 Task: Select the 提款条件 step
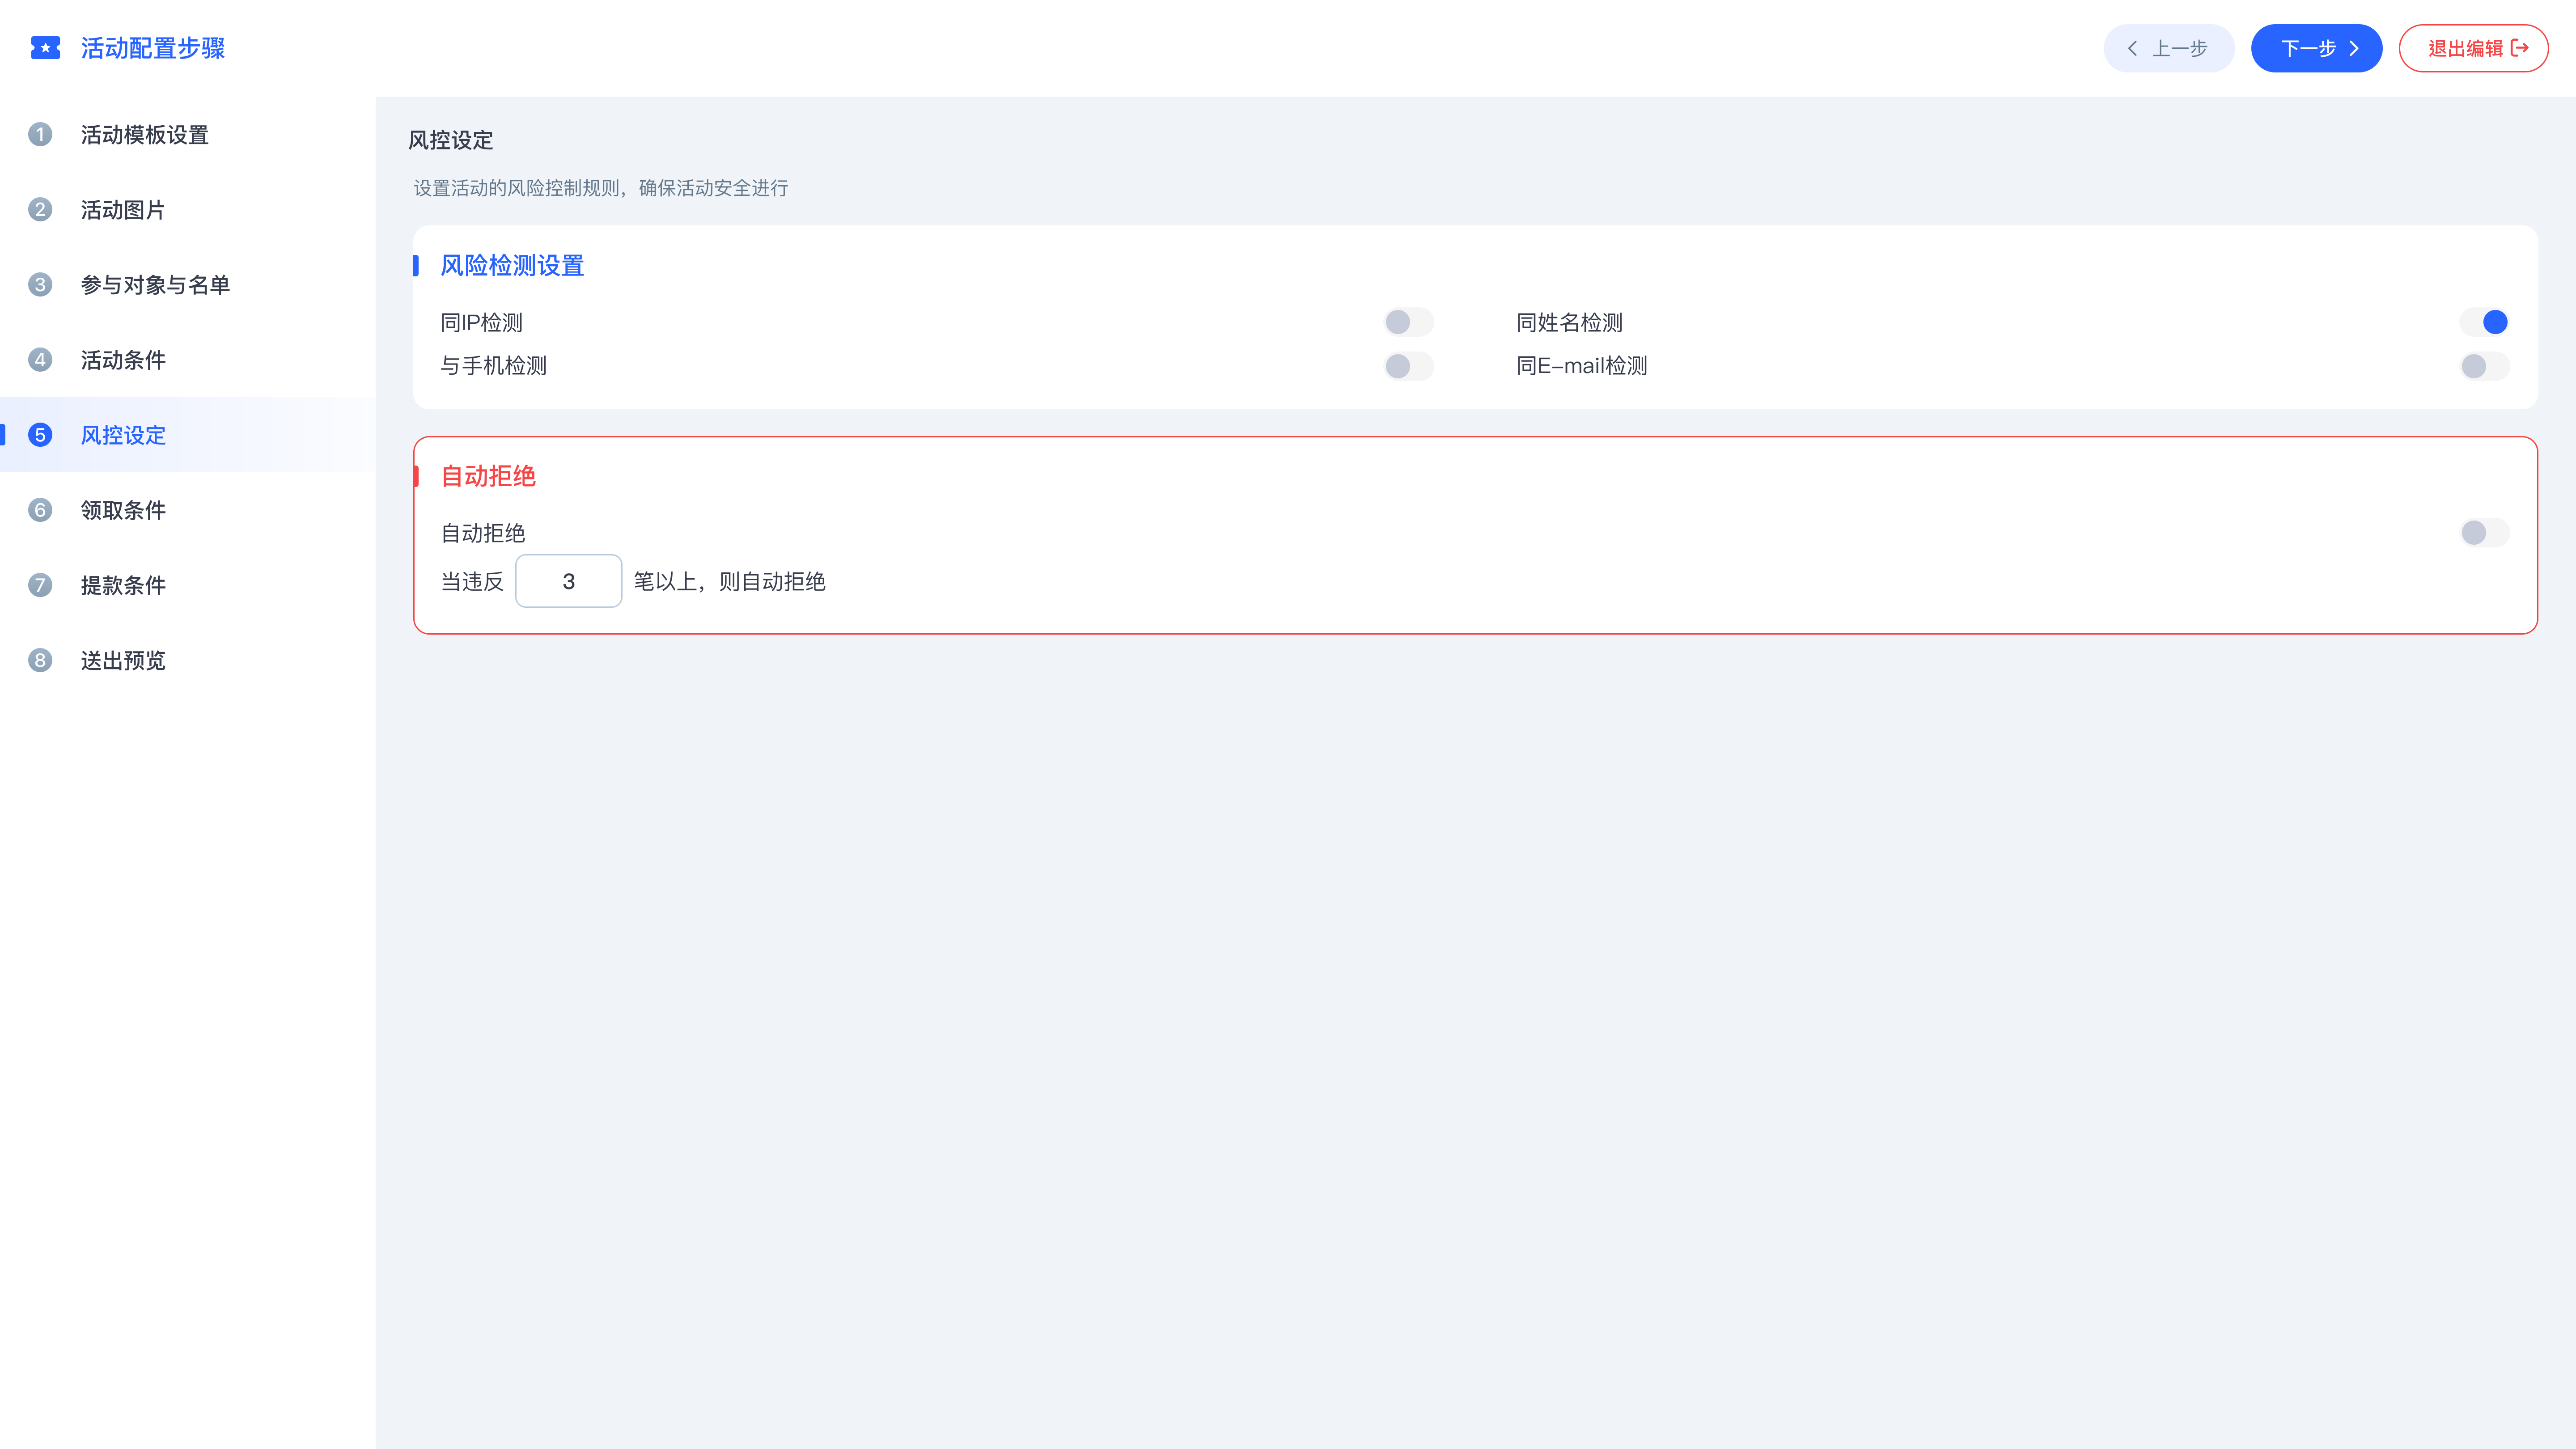[123, 585]
